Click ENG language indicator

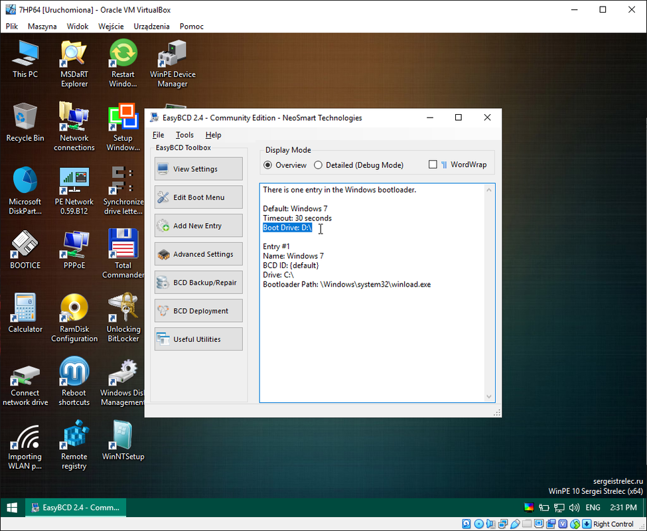point(593,508)
